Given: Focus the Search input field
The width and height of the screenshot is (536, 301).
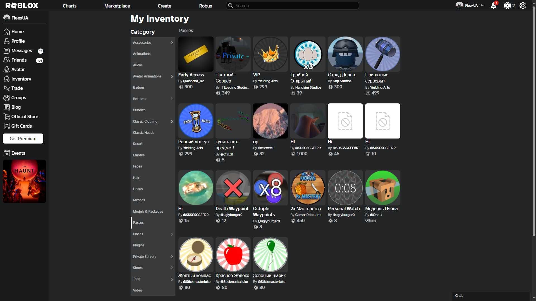Looking at the screenshot, I should click(x=293, y=6).
